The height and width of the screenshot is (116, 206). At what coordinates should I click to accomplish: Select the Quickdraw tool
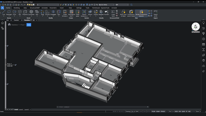31,13
